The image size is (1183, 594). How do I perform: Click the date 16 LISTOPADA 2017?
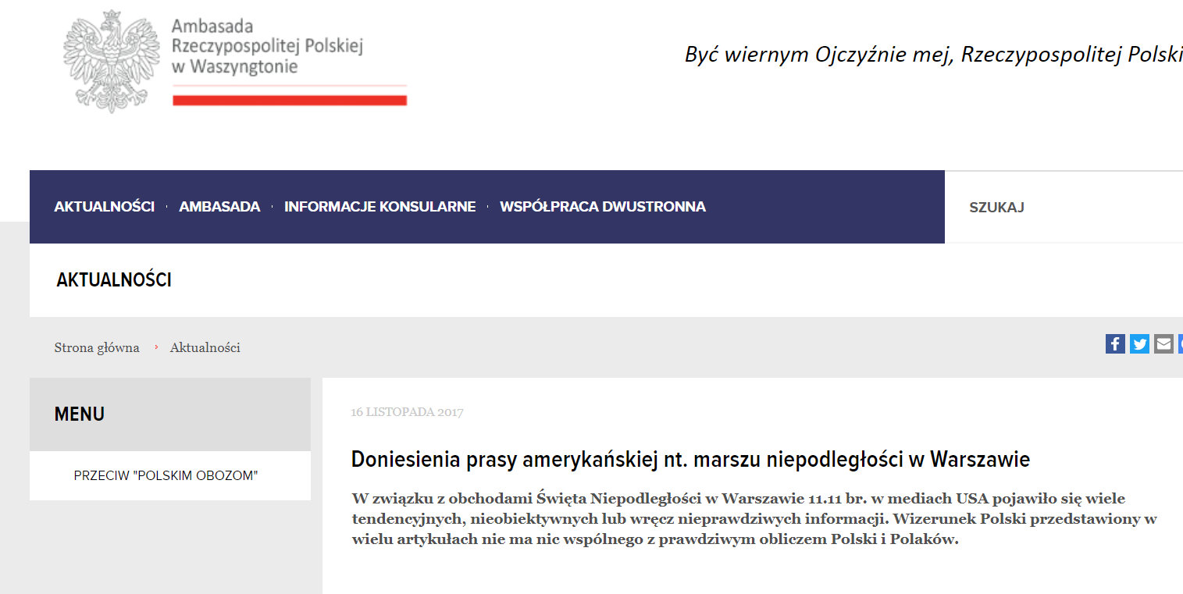tap(407, 412)
